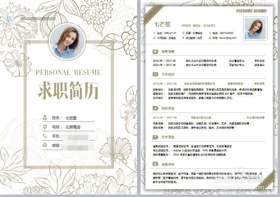
Task: Click the 新媒体运营部 department text
Action: point(235,83)
